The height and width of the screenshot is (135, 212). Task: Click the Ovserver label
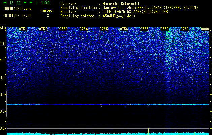pos(68,4)
